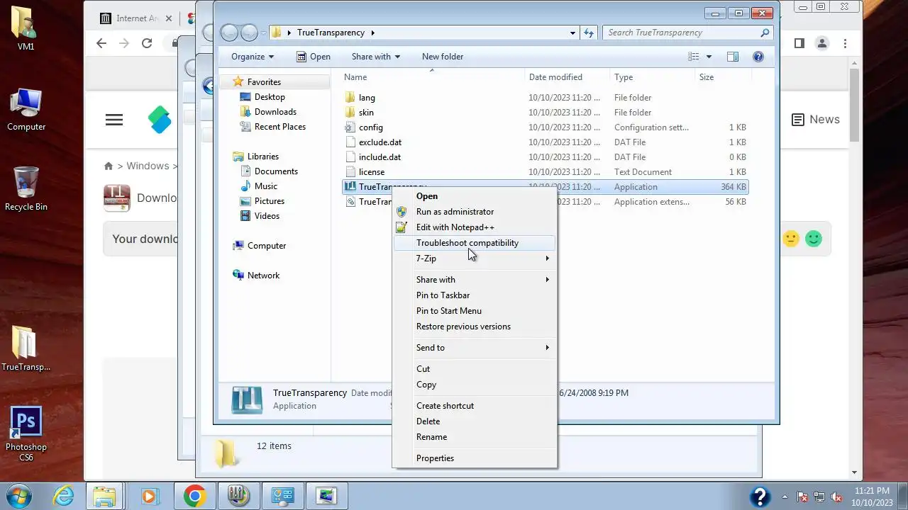
Task: Select Pin to Start Menu
Action: click(x=475, y=311)
